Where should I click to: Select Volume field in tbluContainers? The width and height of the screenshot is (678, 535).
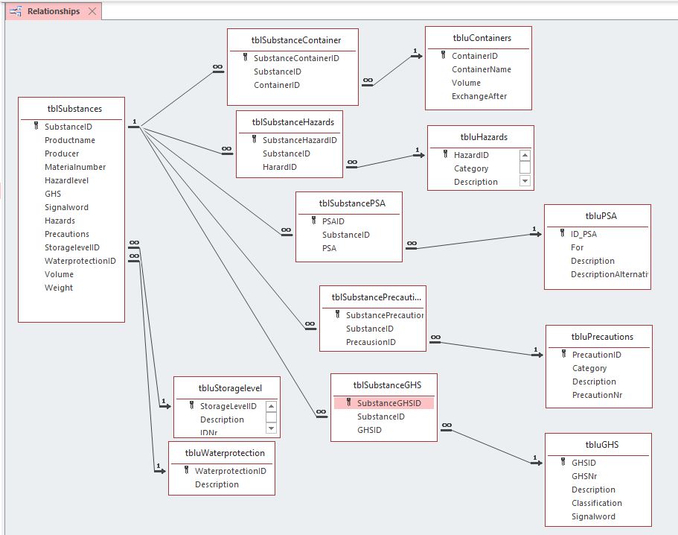466,83
